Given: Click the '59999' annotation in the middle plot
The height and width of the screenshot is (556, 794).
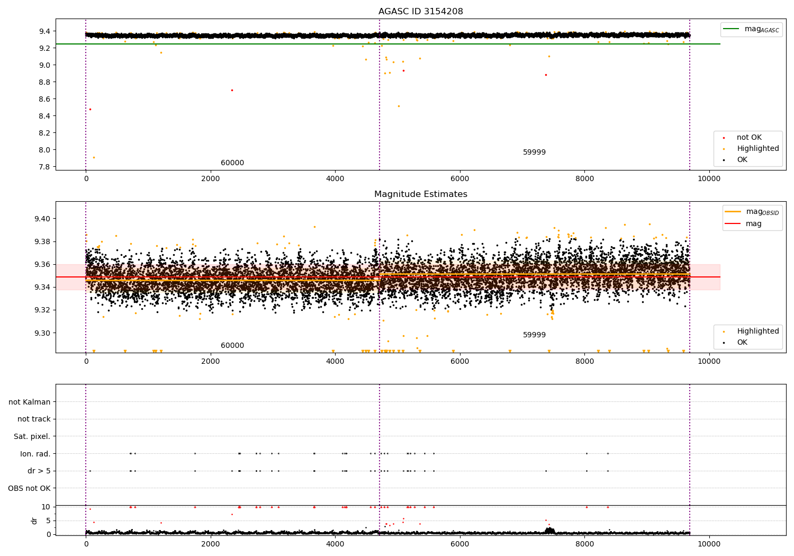Looking at the screenshot, I should [534, 335].
